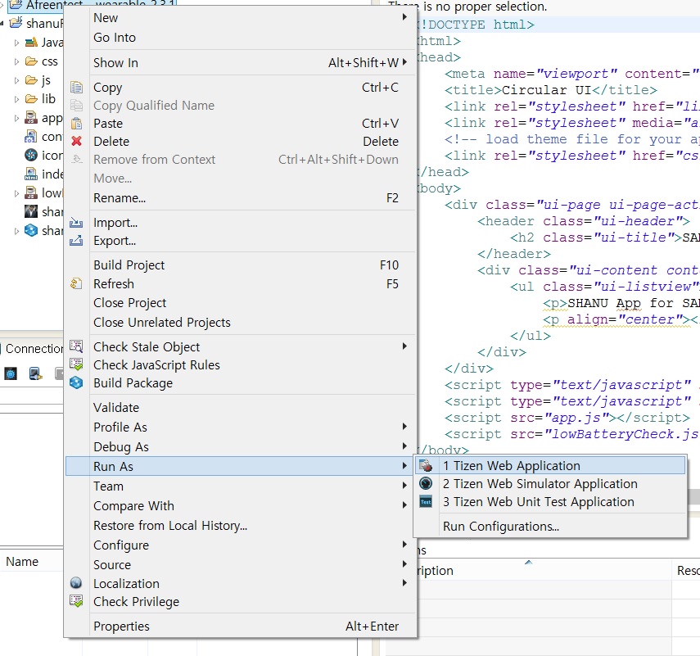
Task: Expand the lib folder tree node
Action: 16,99
